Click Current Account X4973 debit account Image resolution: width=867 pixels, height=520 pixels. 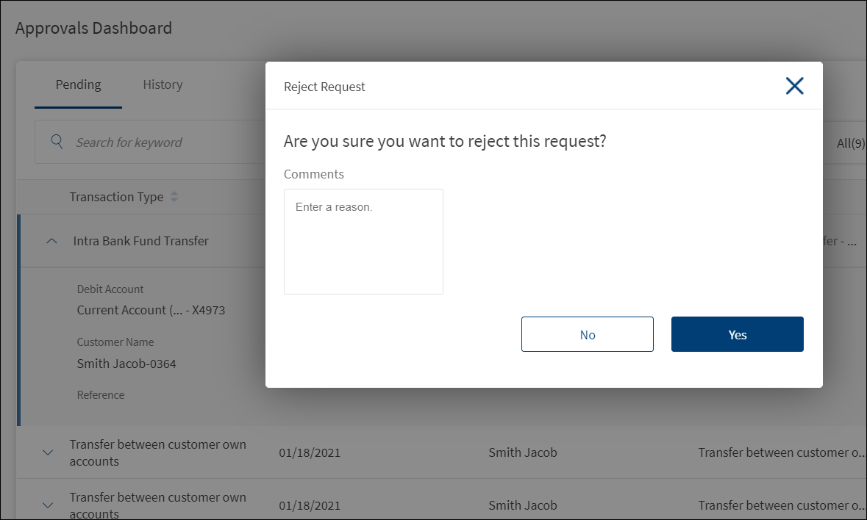tap(151, 310)
